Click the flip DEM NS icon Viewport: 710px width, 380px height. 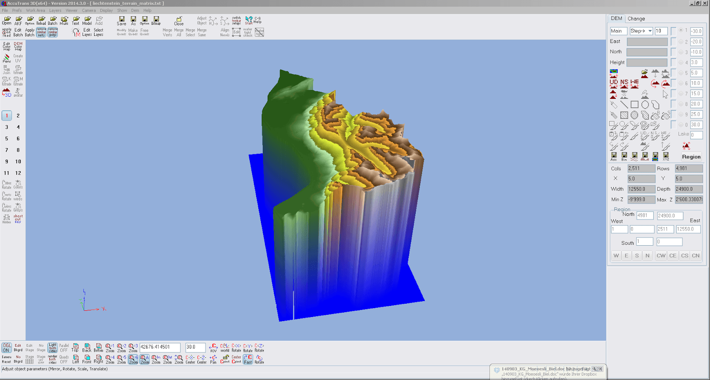pos(624,83)
